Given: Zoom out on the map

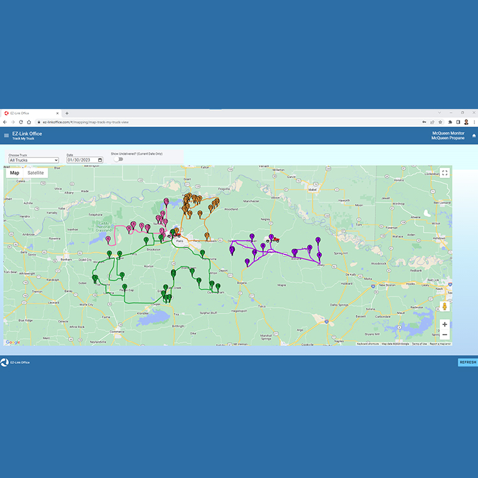Looking at the screenshot, I should 444,335.
